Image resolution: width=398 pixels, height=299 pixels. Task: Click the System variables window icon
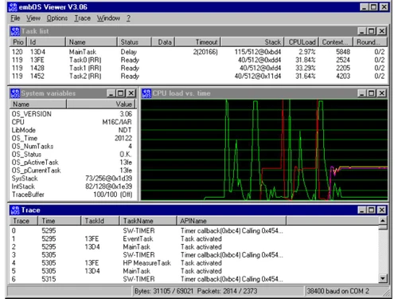[15, 93]
